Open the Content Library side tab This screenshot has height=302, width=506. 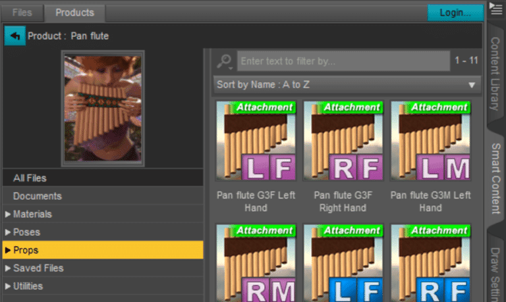(495, 74)
